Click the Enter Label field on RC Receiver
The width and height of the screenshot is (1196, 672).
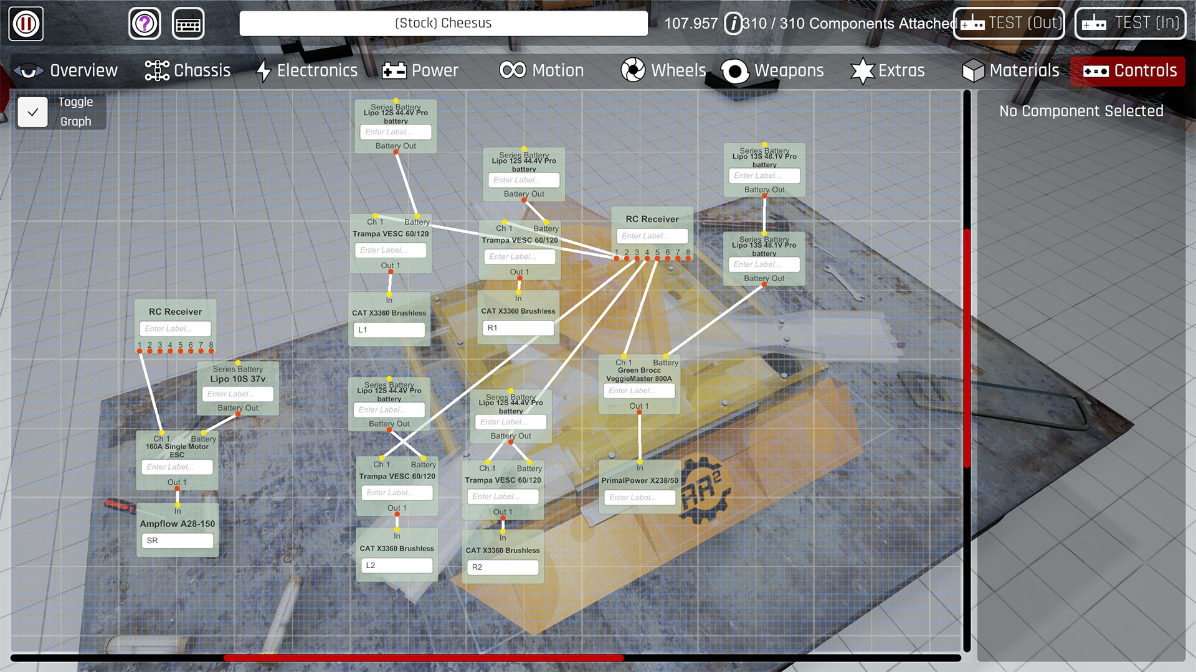click(x=652, y=236)
